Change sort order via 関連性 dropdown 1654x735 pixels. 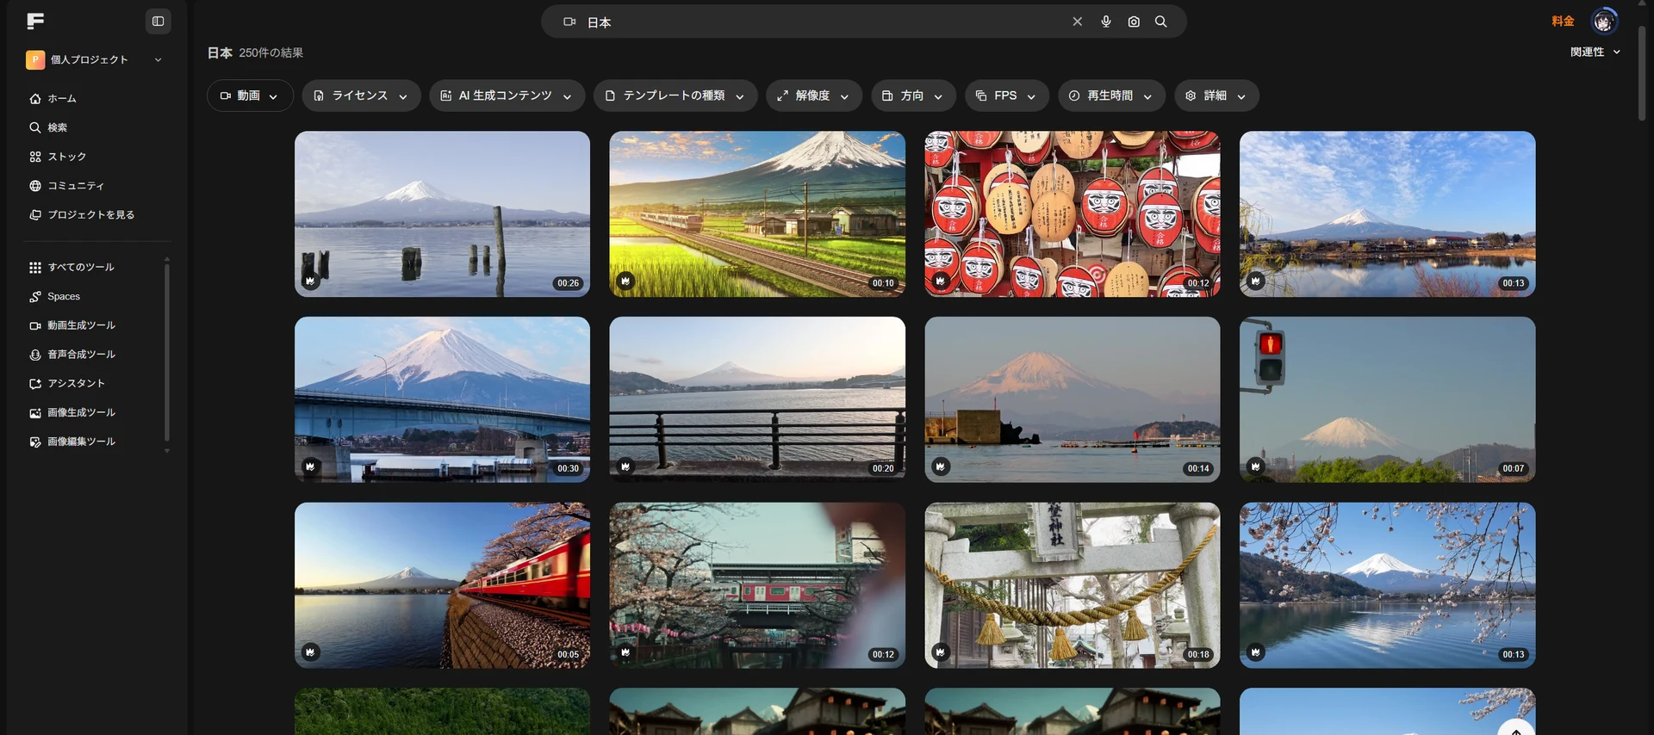1595,52
